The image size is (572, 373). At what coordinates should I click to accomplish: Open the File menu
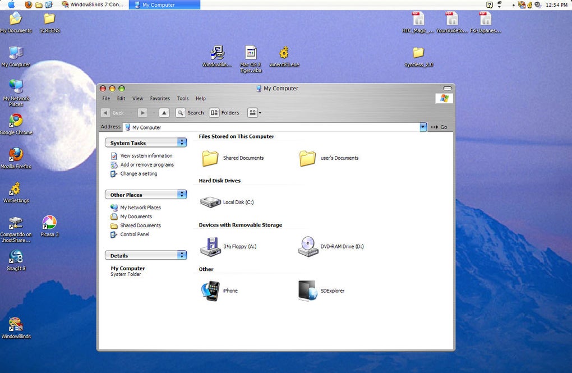[x=106, y=99]
